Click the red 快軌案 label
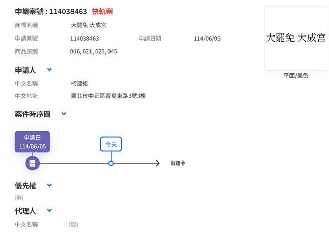Screen dimensions: 329x232 102,11
